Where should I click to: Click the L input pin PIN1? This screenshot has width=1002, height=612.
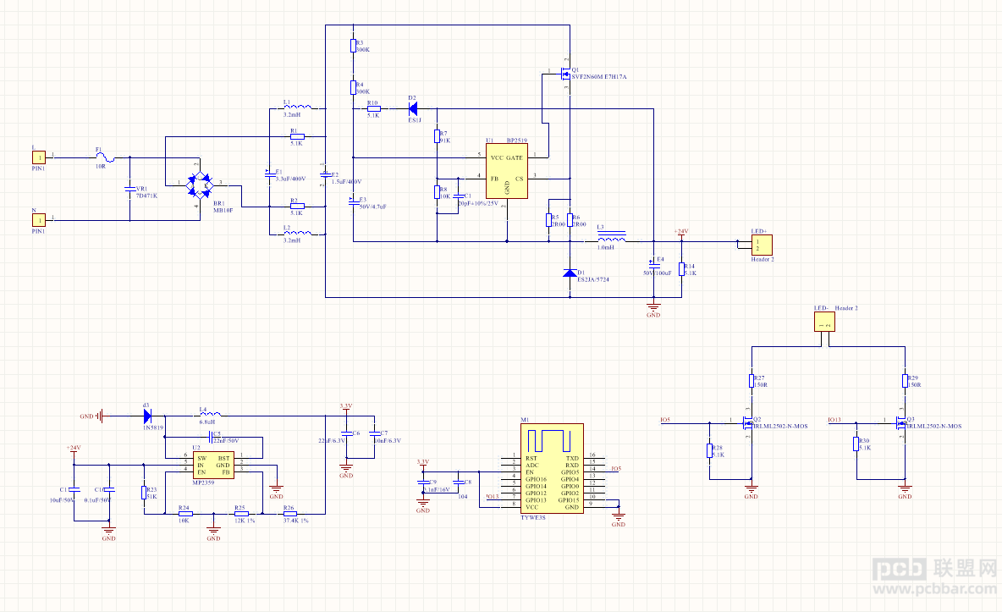[39, 157]
